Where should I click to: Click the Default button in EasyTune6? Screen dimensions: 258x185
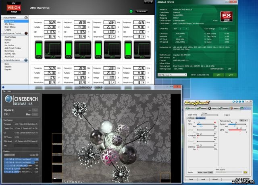[215, 179]
